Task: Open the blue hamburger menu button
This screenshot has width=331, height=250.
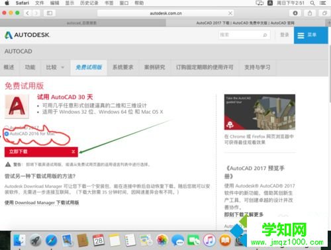Action: click(x=310, y=35)
